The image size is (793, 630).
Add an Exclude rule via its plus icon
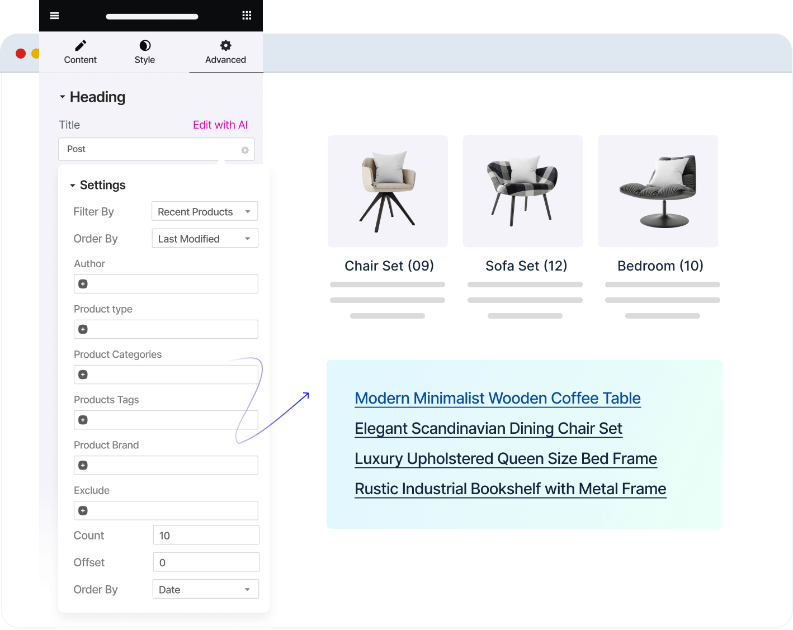82,510
